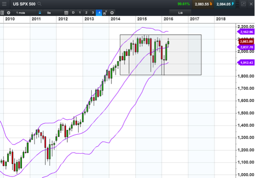Click the save layout icon

(105, 13)
